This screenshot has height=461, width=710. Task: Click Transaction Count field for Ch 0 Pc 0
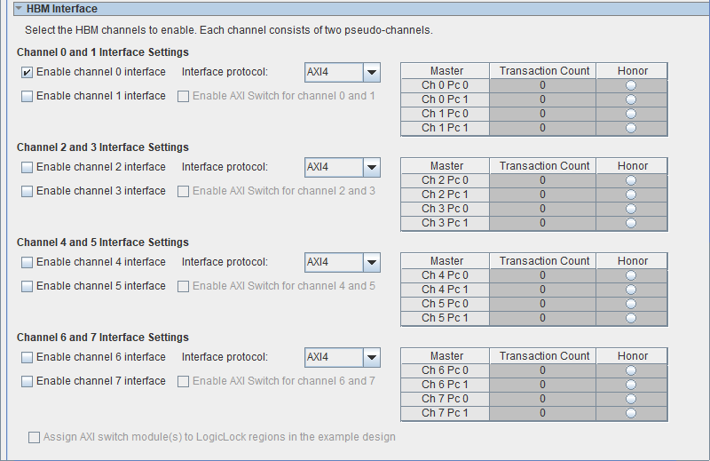click(542, 85)
